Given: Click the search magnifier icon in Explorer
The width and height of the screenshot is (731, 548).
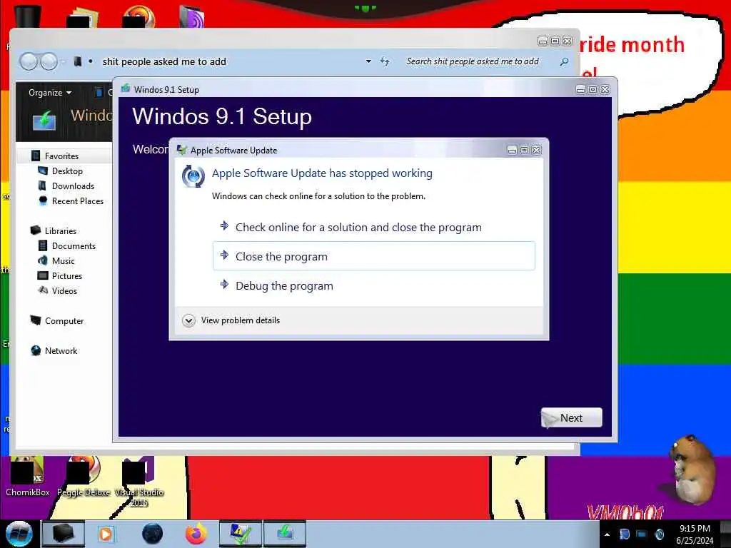Looking at the screenshot, I should coord(564,61).
